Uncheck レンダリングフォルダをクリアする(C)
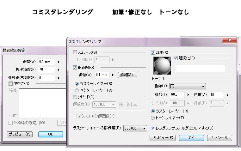241x151 pixels. [x=153, y=128]
